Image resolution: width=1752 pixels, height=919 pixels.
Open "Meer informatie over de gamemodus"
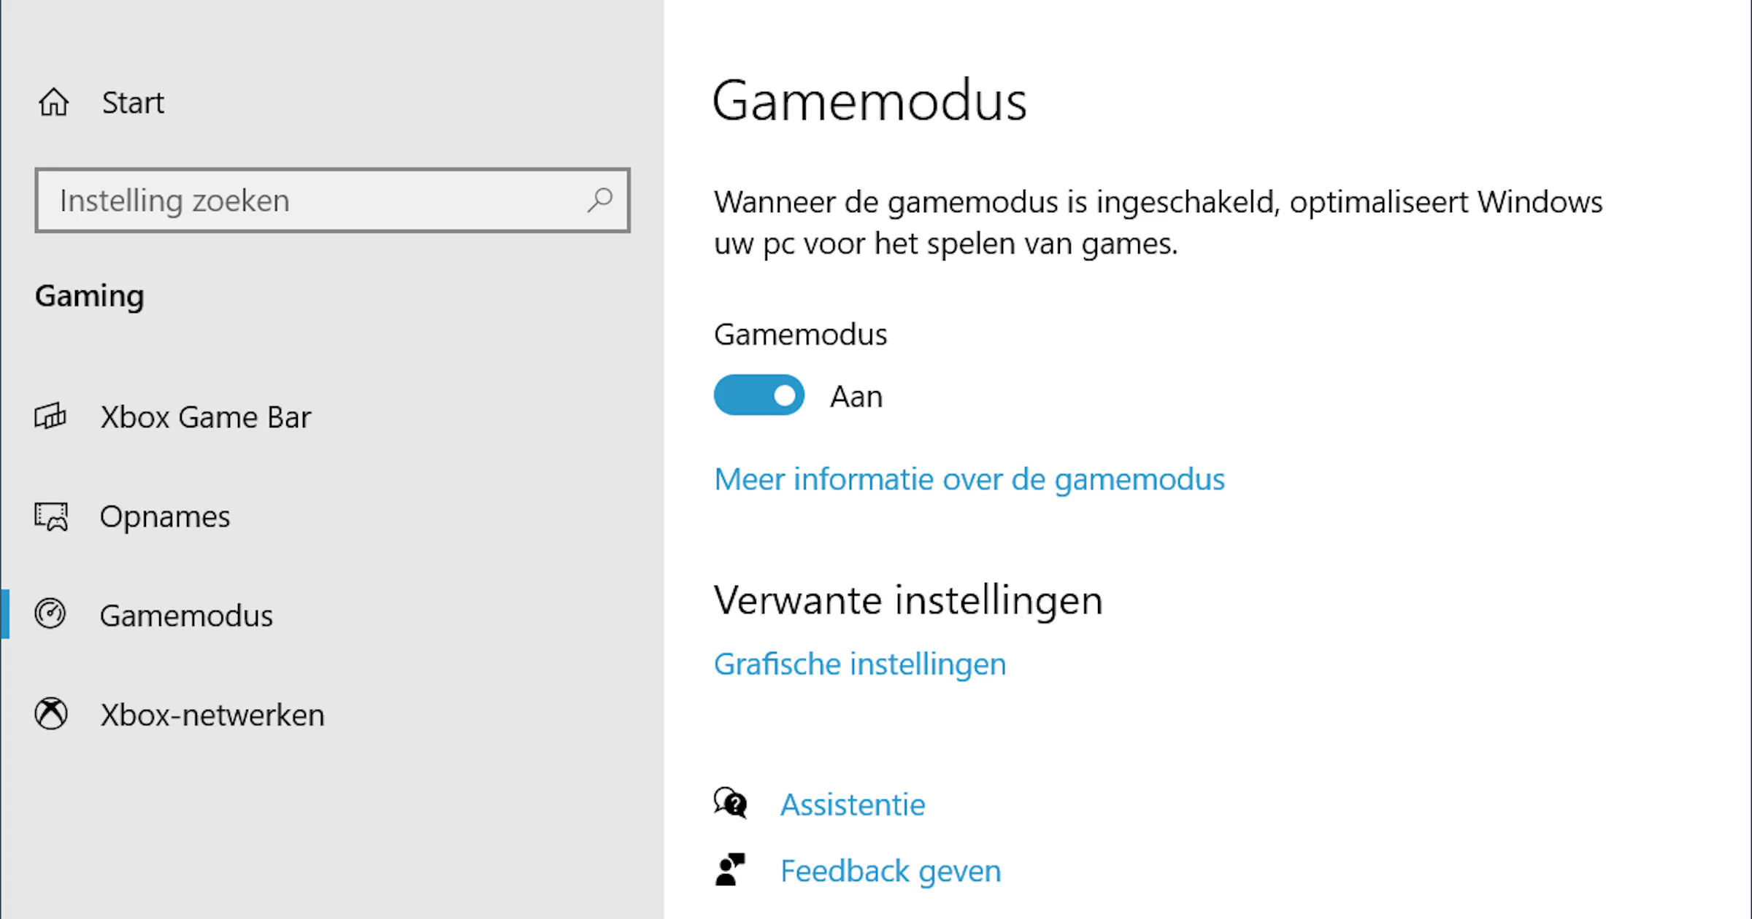(x=969, y=479)
